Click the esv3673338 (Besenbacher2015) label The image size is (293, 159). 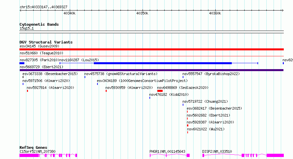[50, 74]
